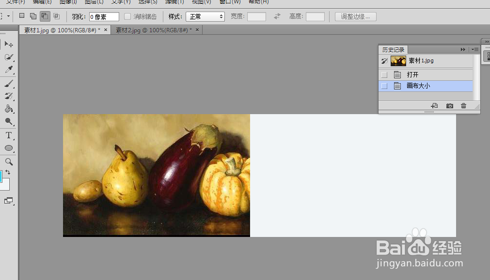This screenshot has height=280, width=490.
Task: Open the 图层(L) menu
Action: coord(94,2)
